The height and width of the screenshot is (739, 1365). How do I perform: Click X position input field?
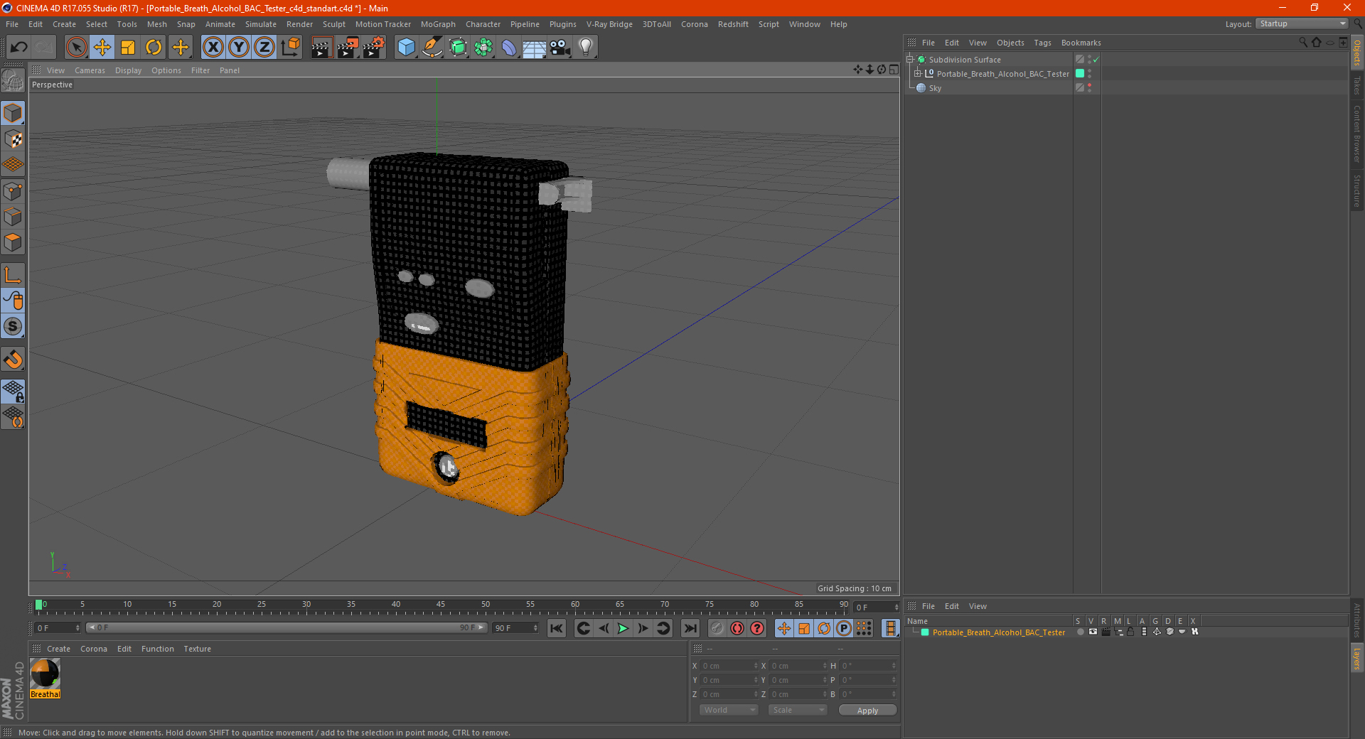pyautogui.click(x=729, y=666)
